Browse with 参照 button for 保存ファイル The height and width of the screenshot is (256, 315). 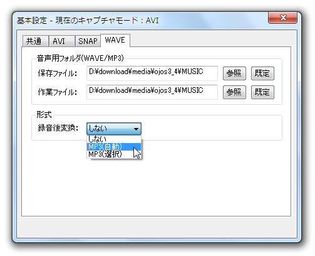234,73
